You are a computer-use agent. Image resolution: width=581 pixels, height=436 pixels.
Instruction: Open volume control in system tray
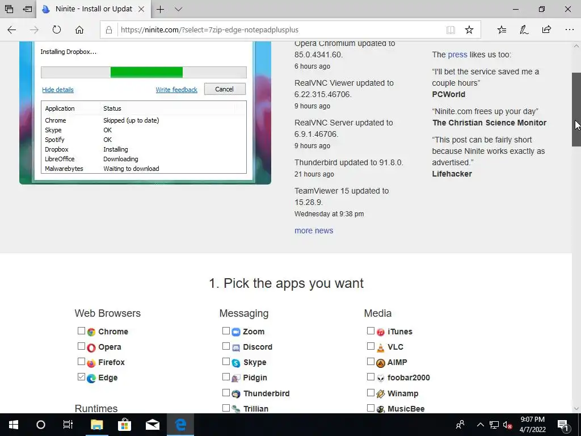[507, 425]
